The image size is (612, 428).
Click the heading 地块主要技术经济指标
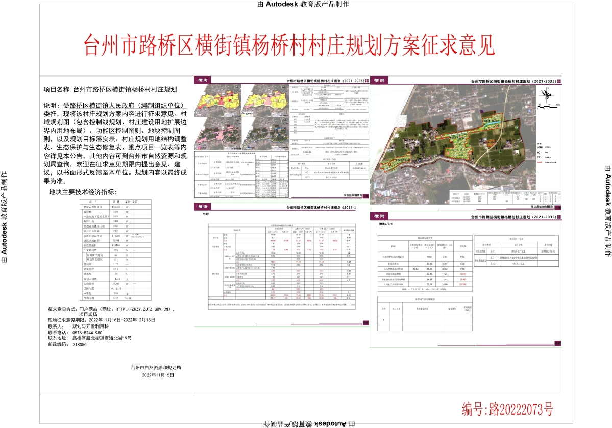point(83,192)
